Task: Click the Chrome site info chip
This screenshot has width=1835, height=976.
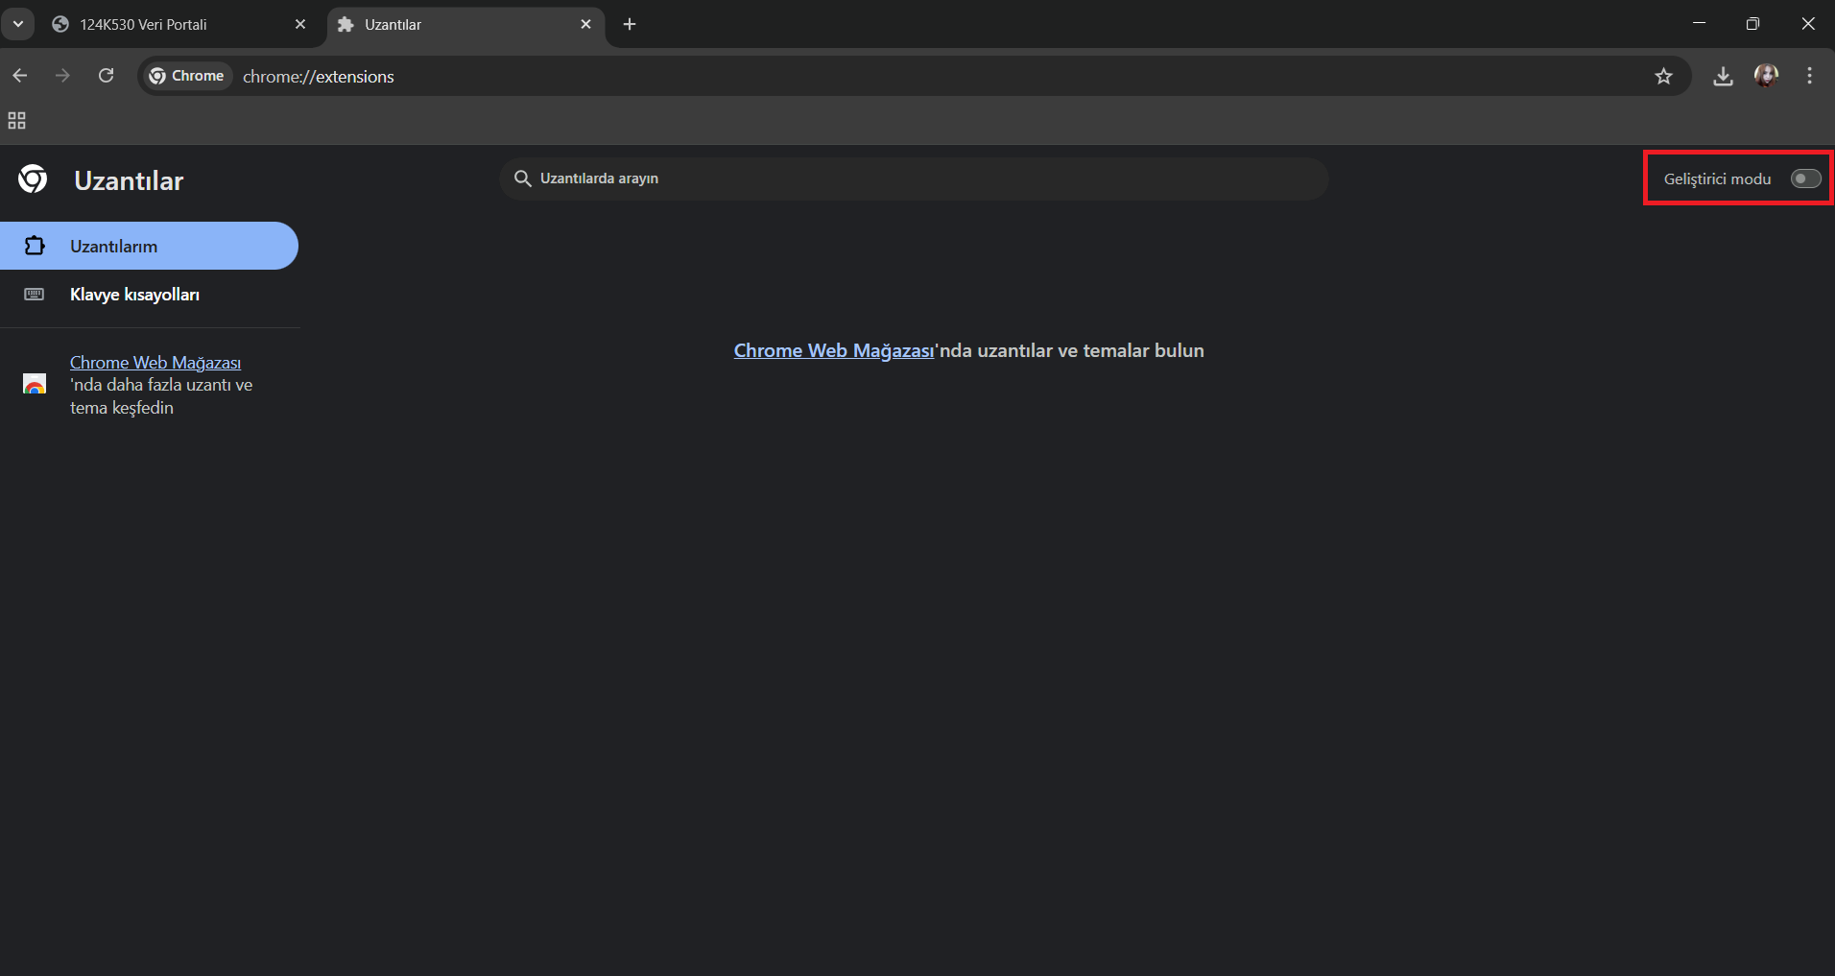Action: 187,76
